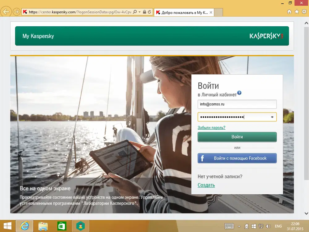Close the 'Добро пожаловать в My K...' tab

pos(211,12)
